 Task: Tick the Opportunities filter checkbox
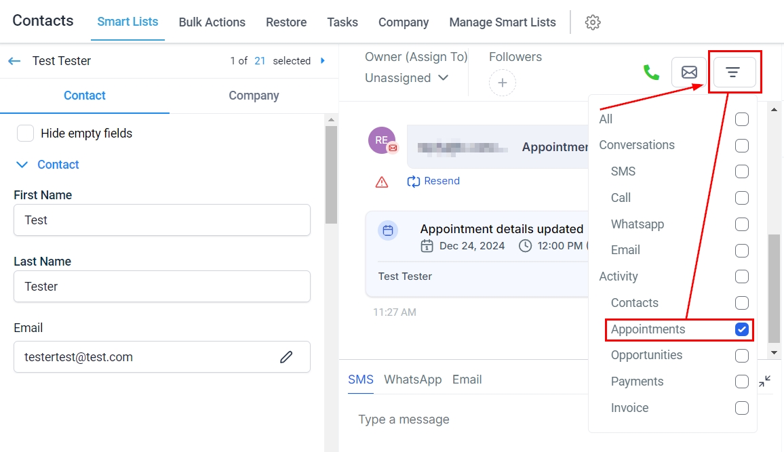tap(742, 356)
